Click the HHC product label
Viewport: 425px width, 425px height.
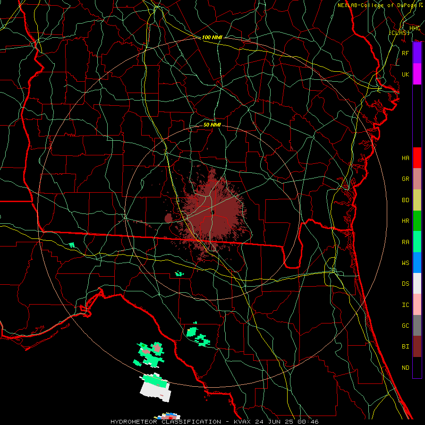point(415,28)
